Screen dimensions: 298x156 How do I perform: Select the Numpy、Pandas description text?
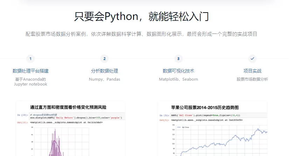pyautogui.click(x=104, y=79)
